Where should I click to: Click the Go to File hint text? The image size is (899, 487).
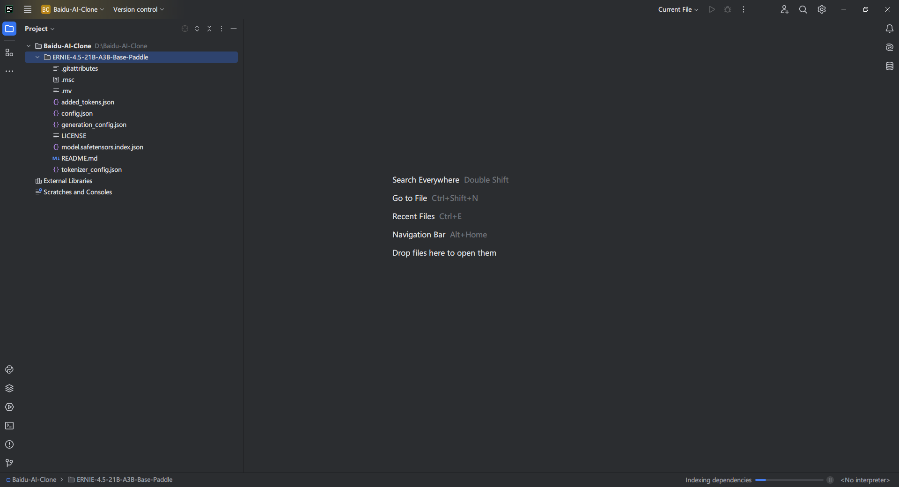[x=410, y=198]
